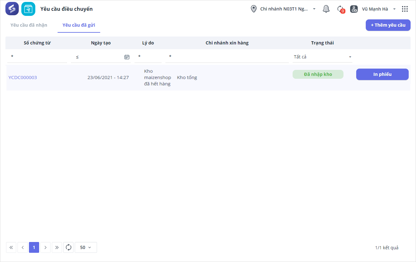Click the Số chứng từ filter field
The width and height of the screenshot is (416, 262).
pos(37,57)
